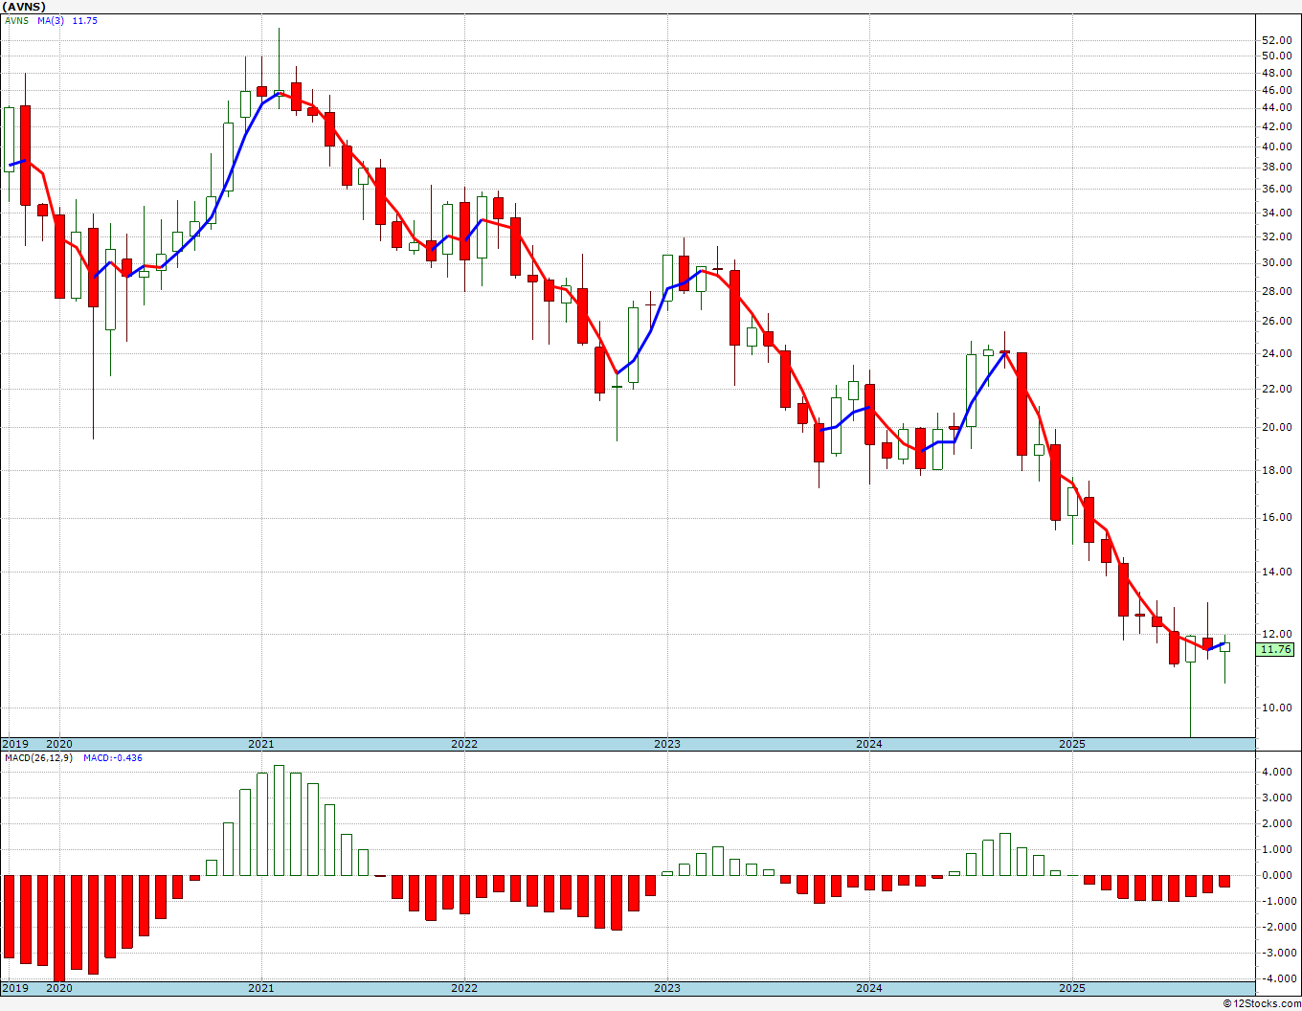Viewport: 1302px width, 1011px height.
Task: Click 2023 on the price chart time axis
Action: pyautogui.click(x=667, y=744)
